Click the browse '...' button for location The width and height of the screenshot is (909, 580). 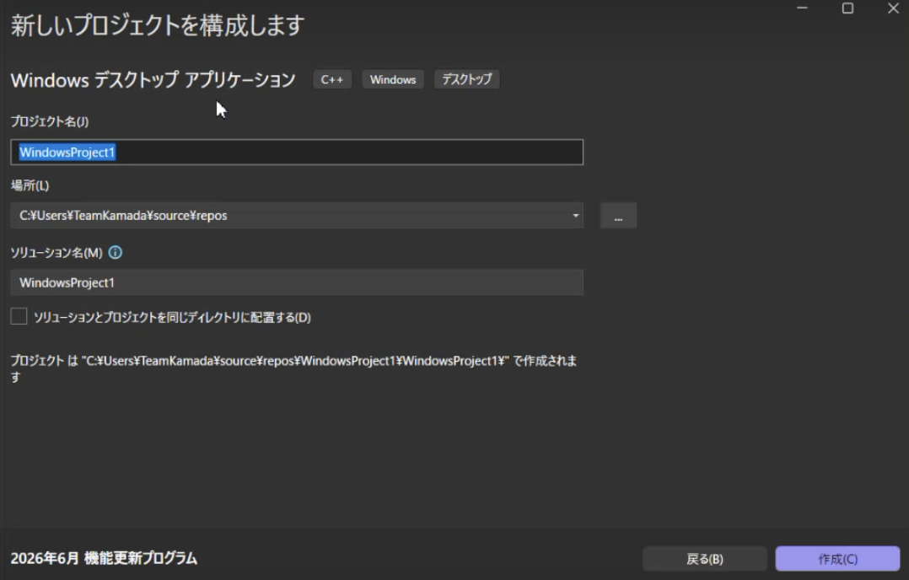pyautogui.click(x=618, y=216)
